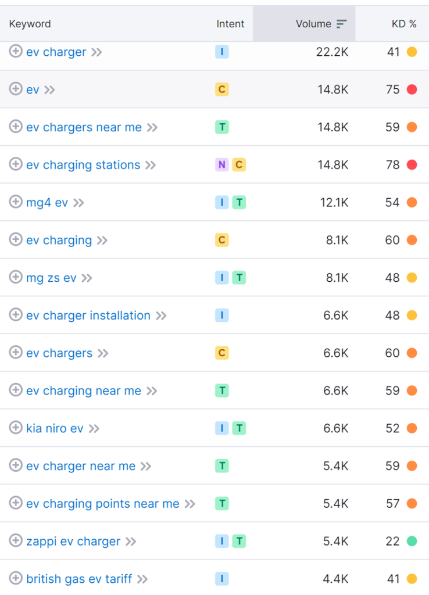
Task: Click the plus icon for 'british gas ev tariff'
Action: [x=16, y=579]
